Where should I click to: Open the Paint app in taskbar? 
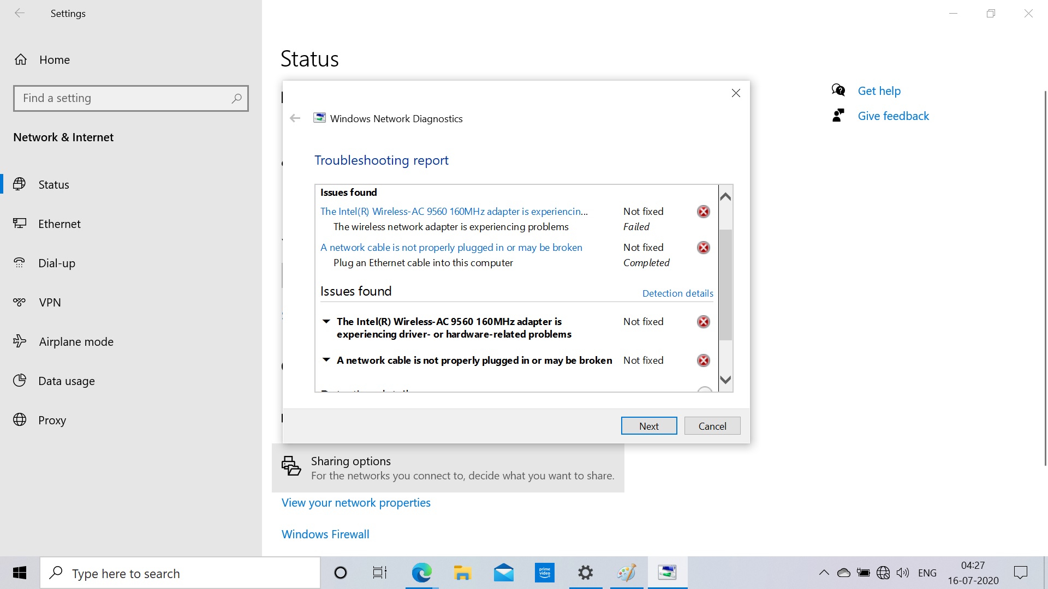pyautogui.click(x=627, y=573)
